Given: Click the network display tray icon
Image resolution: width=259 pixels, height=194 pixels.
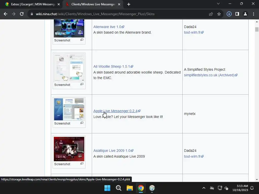Looking at the screenshot, I should point(220,188).
